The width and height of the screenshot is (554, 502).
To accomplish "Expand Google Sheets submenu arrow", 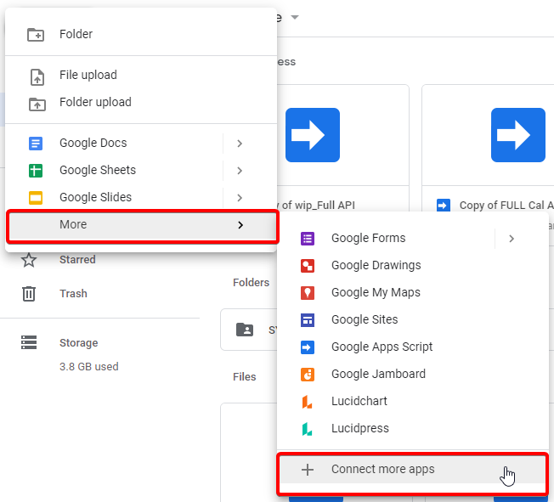I will click(240, 171).
